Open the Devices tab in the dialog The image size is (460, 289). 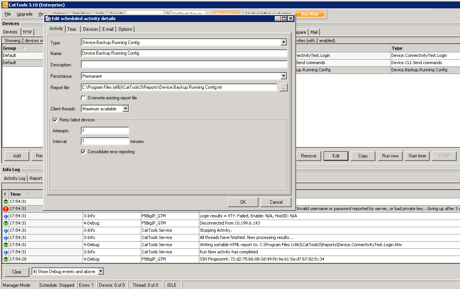point(91,29)
